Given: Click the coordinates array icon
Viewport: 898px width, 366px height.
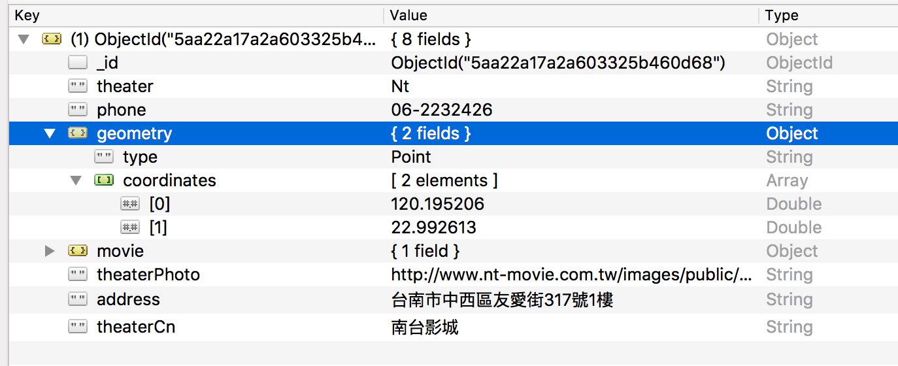Looking at the screenshot, I should (104, 180).
